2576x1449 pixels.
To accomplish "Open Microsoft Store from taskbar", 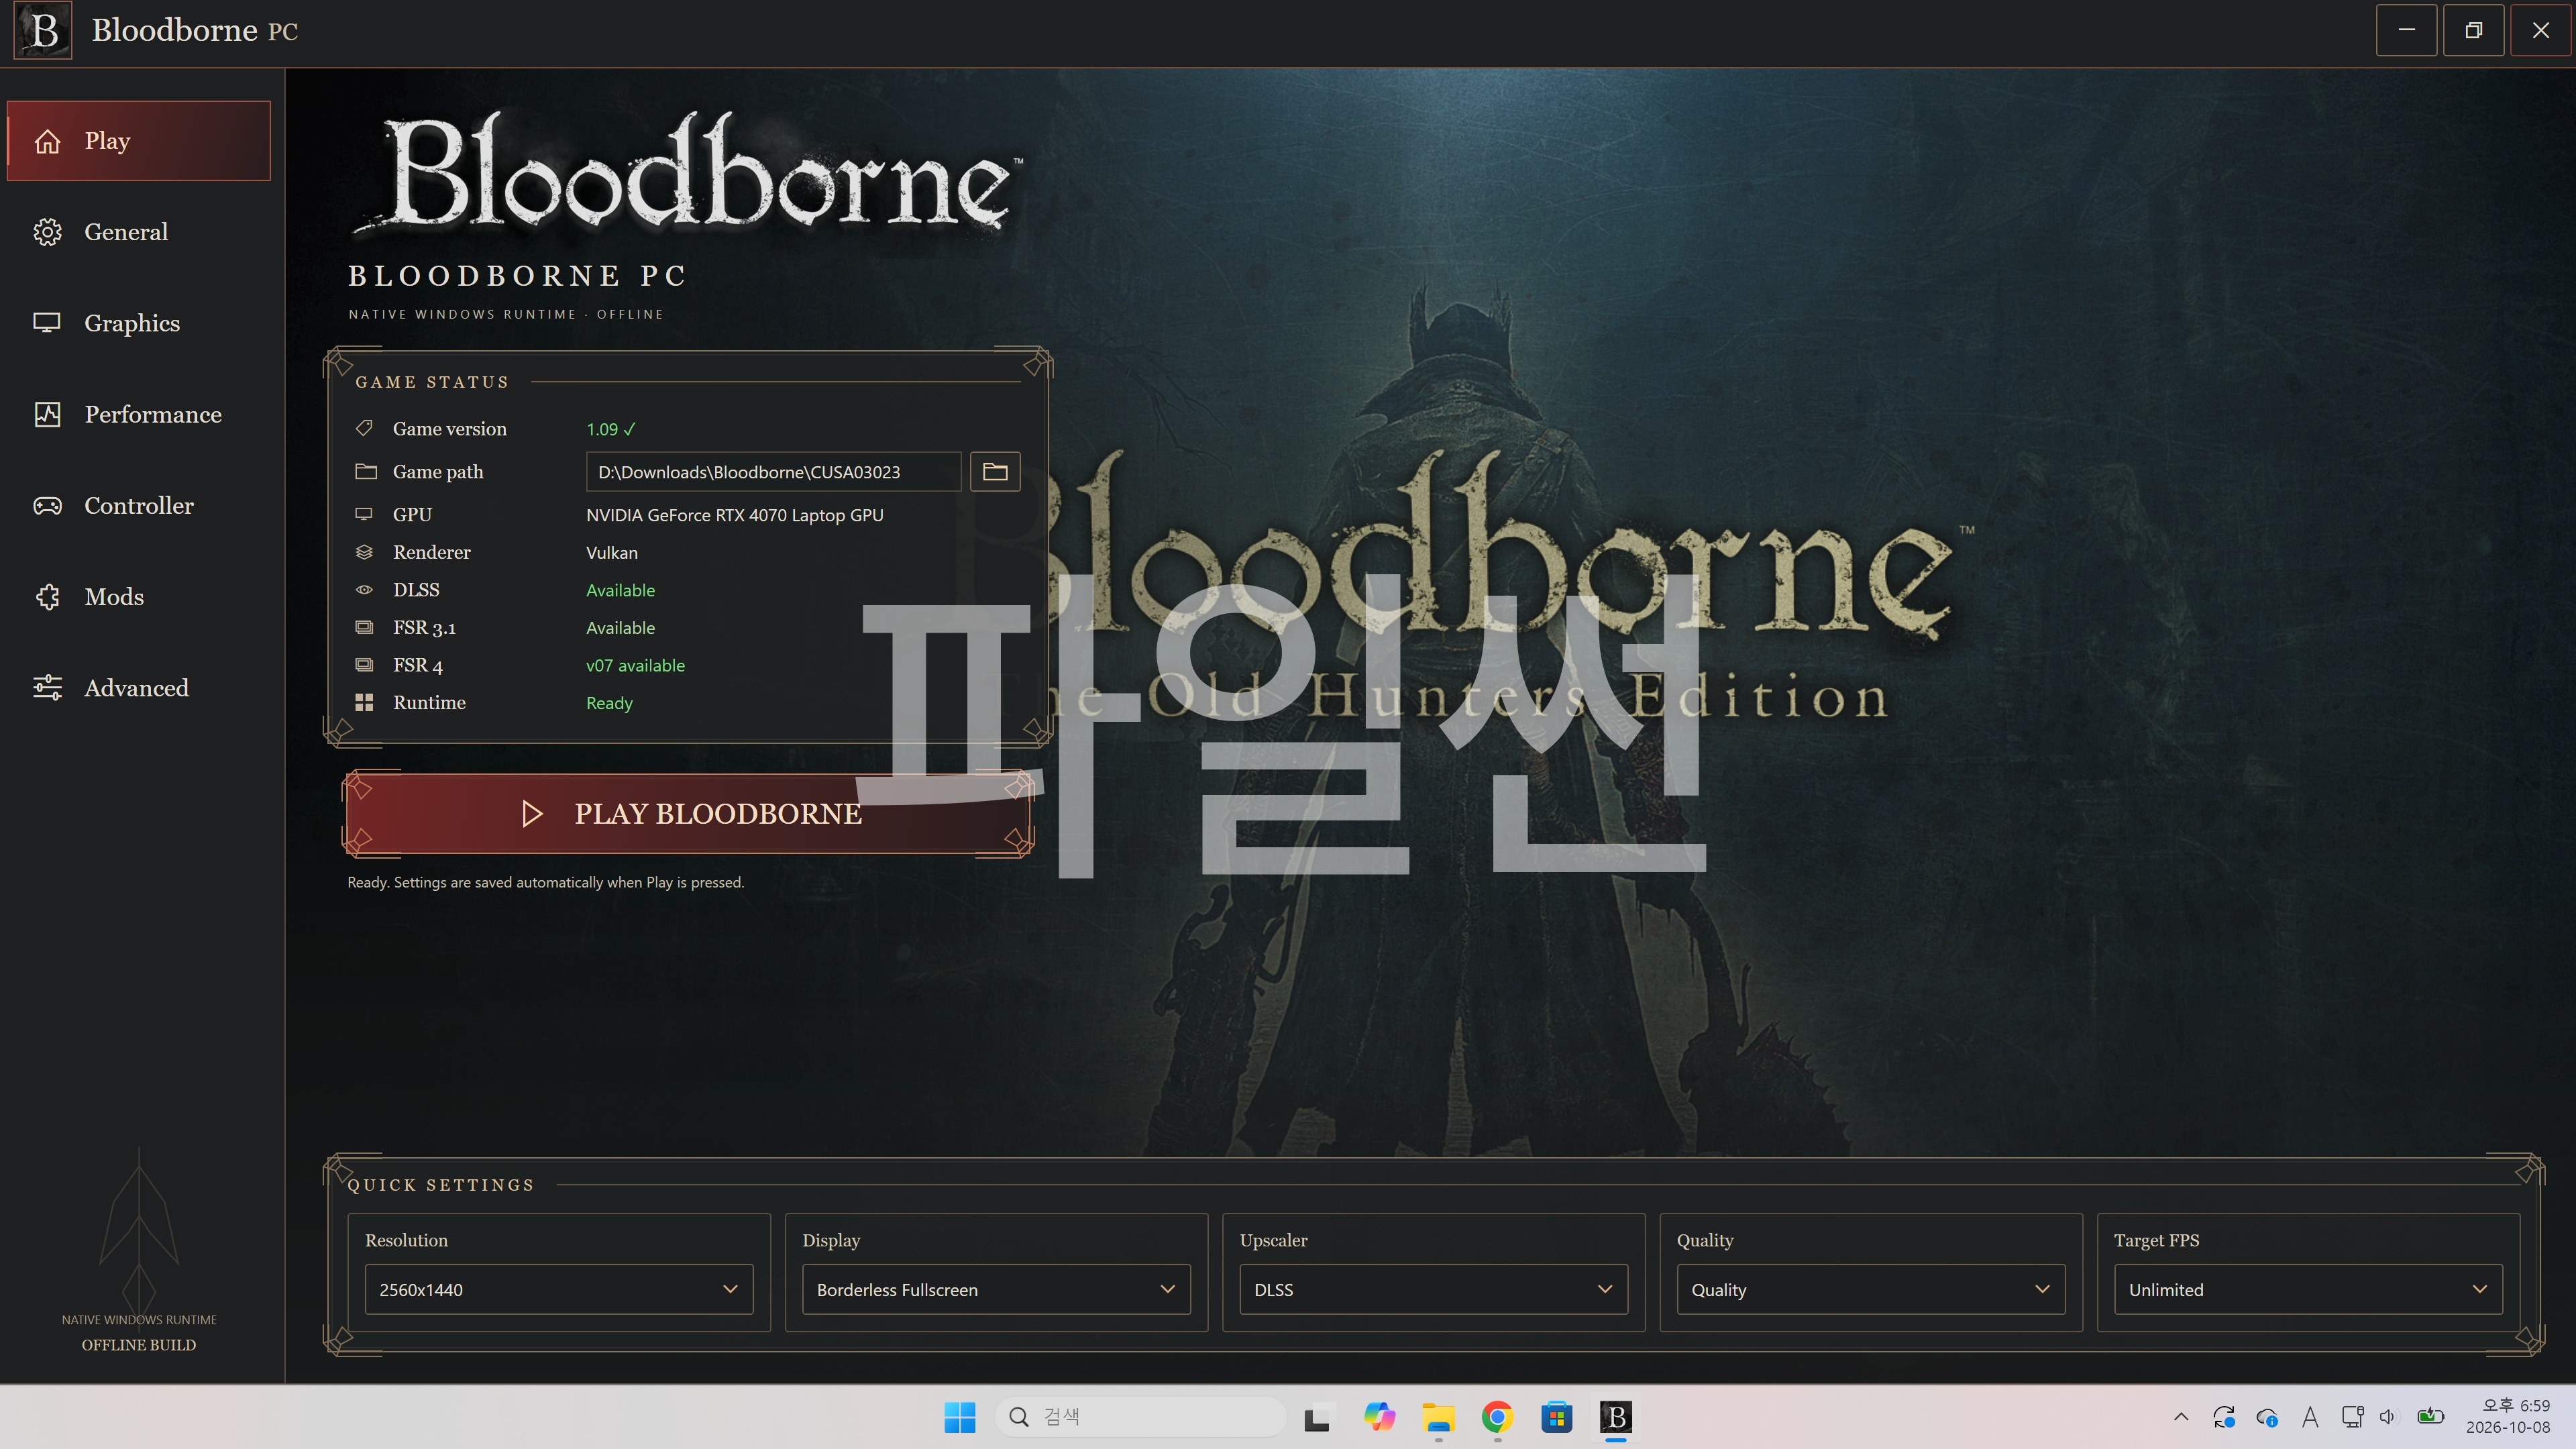I will click(x=1556, y=1417).
